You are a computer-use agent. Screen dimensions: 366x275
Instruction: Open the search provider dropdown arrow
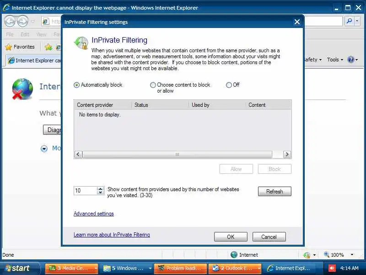pos(357,21)
